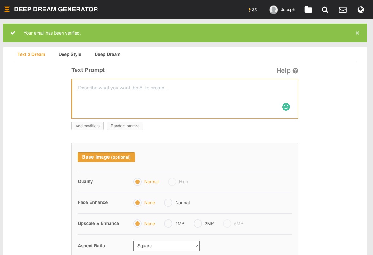Image resolution: width=373 pixels, height=255 pixels.
Task: Click the 'Your email has been verified.' message
Action: 52,33
